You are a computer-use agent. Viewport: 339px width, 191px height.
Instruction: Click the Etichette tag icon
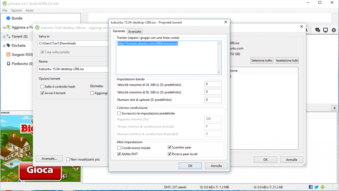8,45
